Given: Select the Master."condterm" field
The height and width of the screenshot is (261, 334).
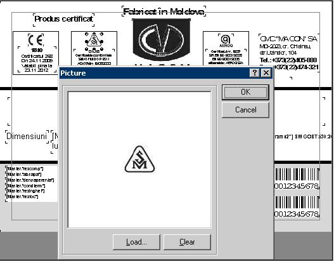Looking at the screenshot, I should pos(25,185).
